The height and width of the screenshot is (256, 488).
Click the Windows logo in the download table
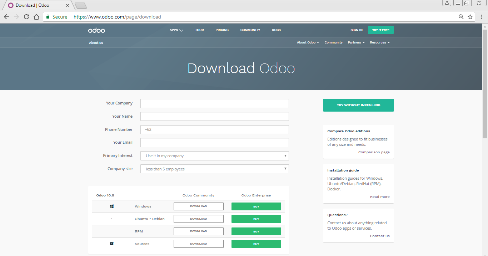pyautogui.click(x=111, y=206)
